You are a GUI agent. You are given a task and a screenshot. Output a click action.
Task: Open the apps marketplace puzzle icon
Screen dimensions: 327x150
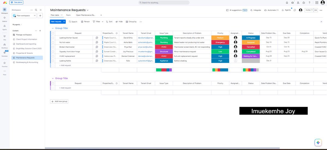[304, 2]
